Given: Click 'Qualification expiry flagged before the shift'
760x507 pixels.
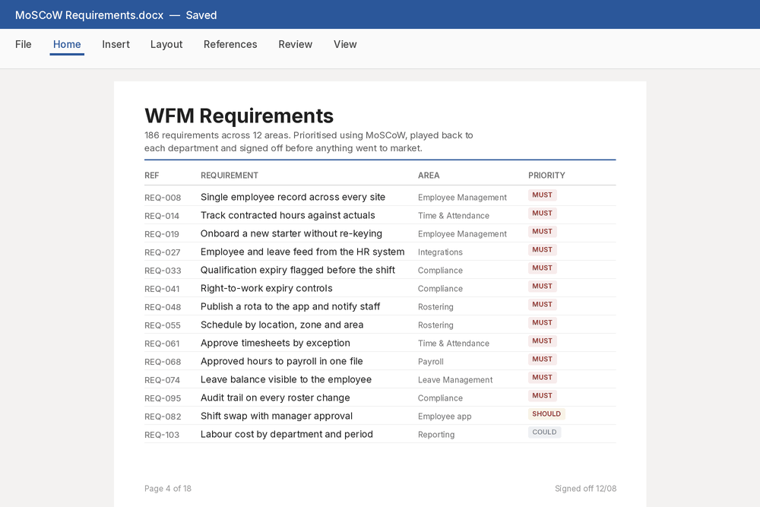Looking at the screenshot, I should coord(298,270).
